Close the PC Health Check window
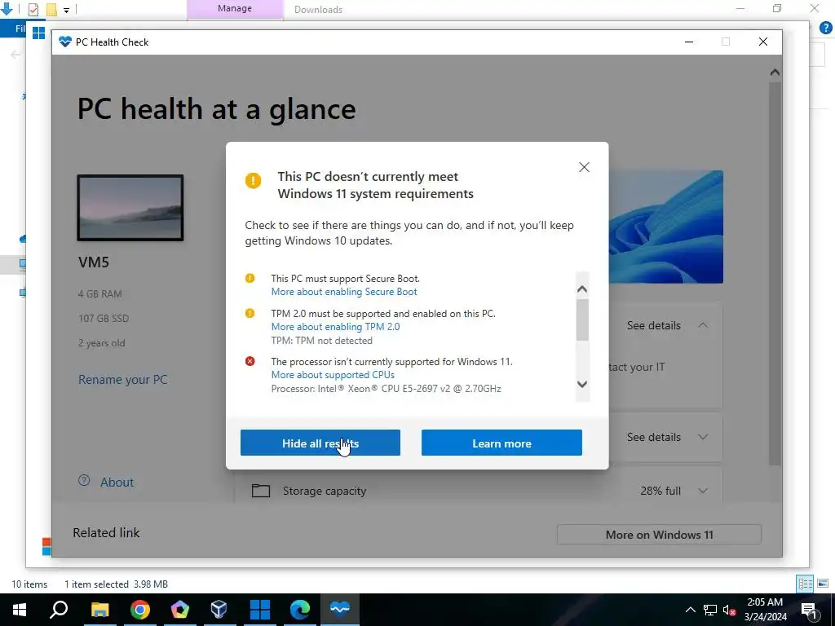835x626 pixels. point(763,42)
